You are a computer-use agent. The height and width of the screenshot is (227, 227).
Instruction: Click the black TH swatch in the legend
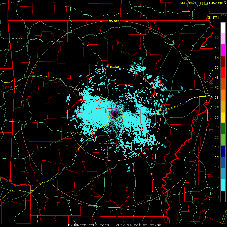223,196
